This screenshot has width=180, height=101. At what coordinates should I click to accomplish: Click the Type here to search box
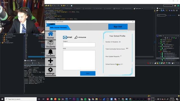(21, 99)
